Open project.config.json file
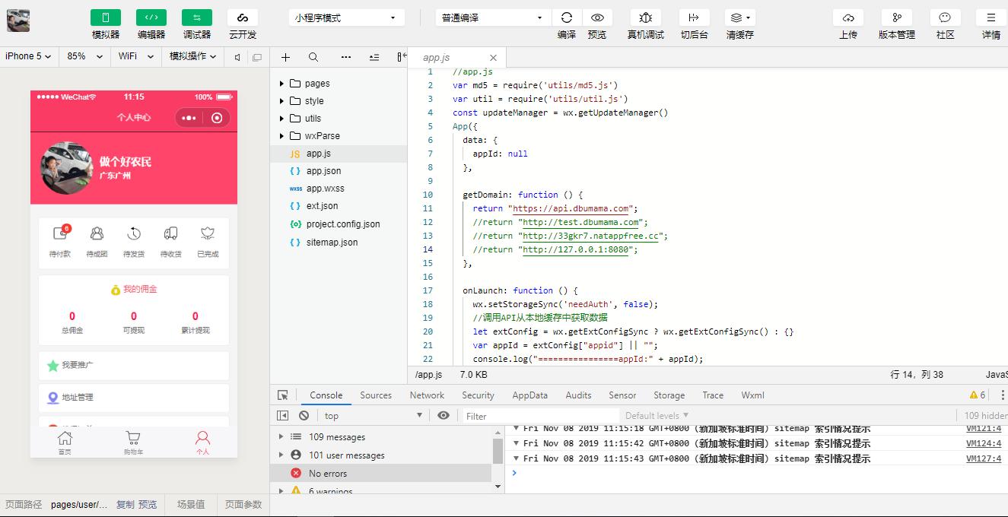The width and height of the screenshot is (1008, 517). (x=342, y=224)
